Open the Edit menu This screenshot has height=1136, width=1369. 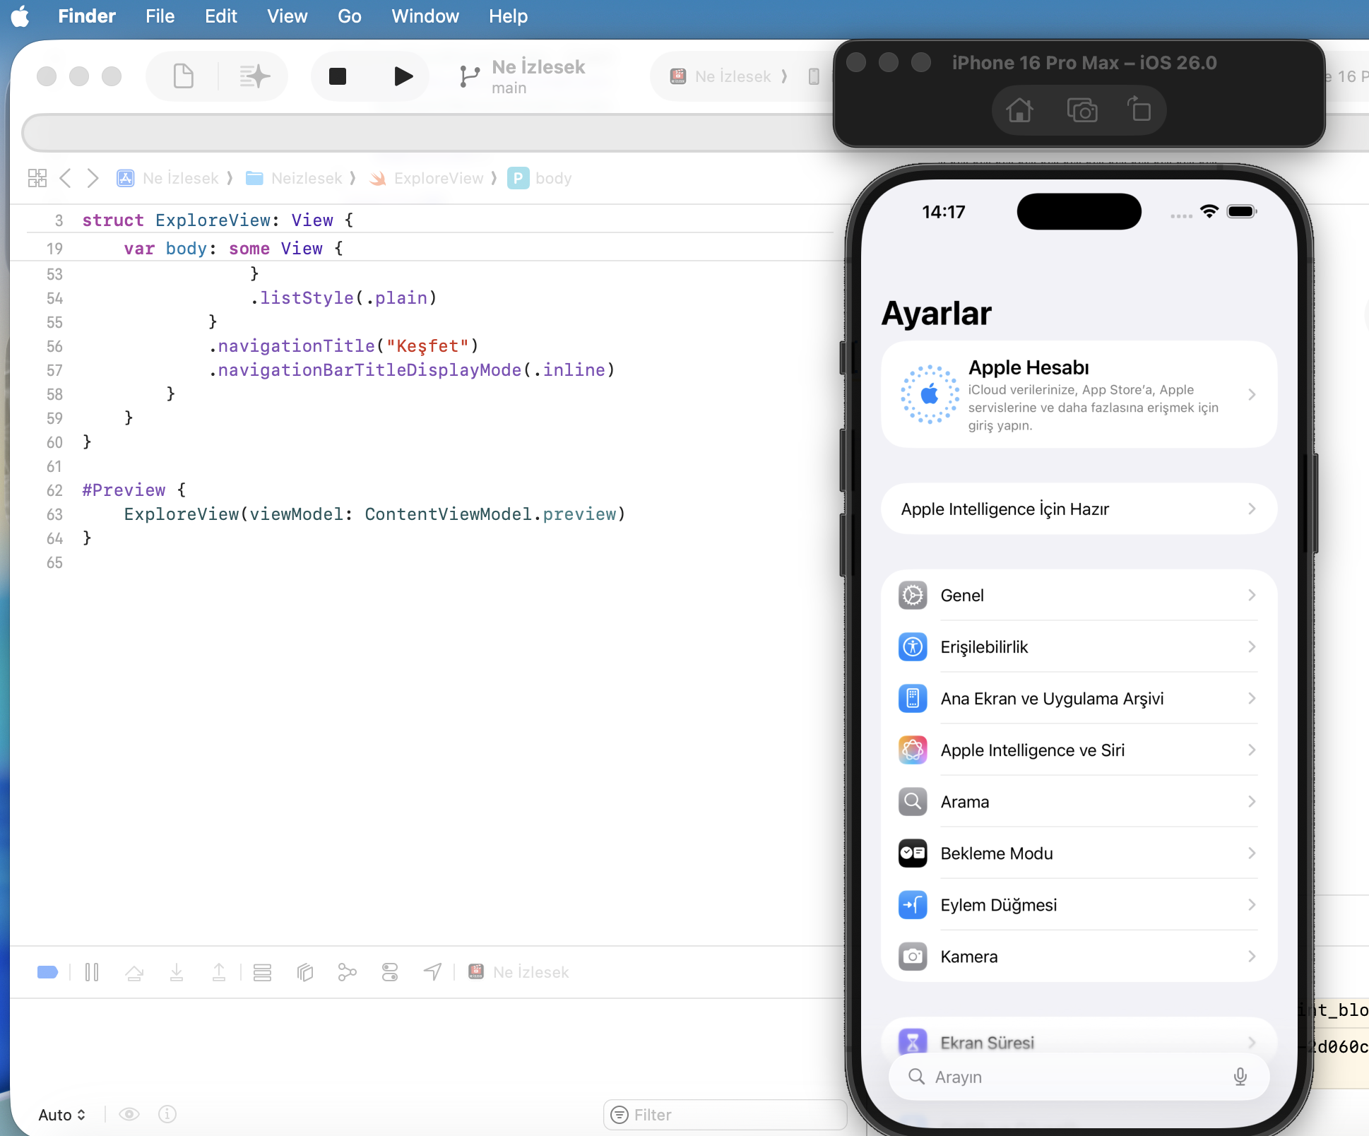(x=221, y=16)
